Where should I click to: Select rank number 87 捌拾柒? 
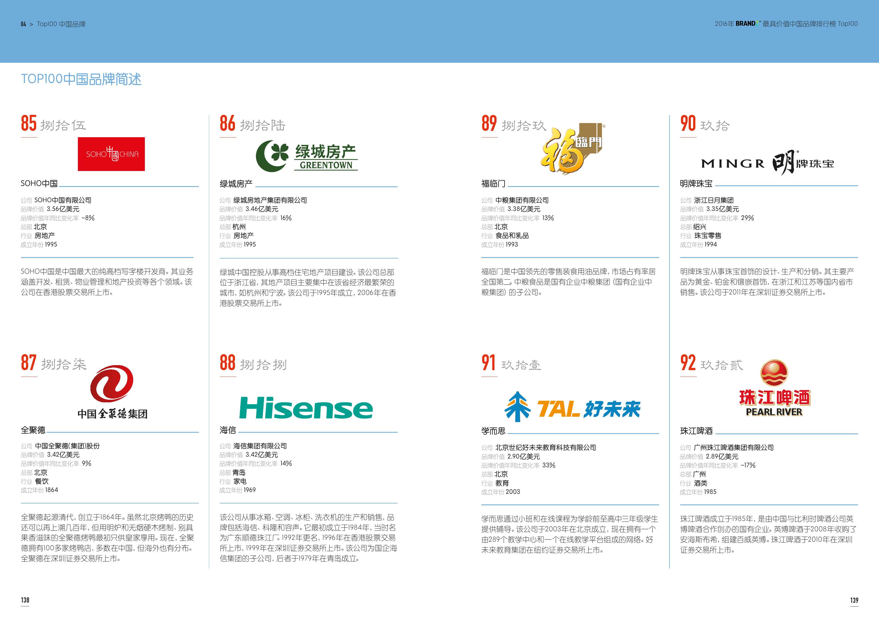[x=54, y=363]
